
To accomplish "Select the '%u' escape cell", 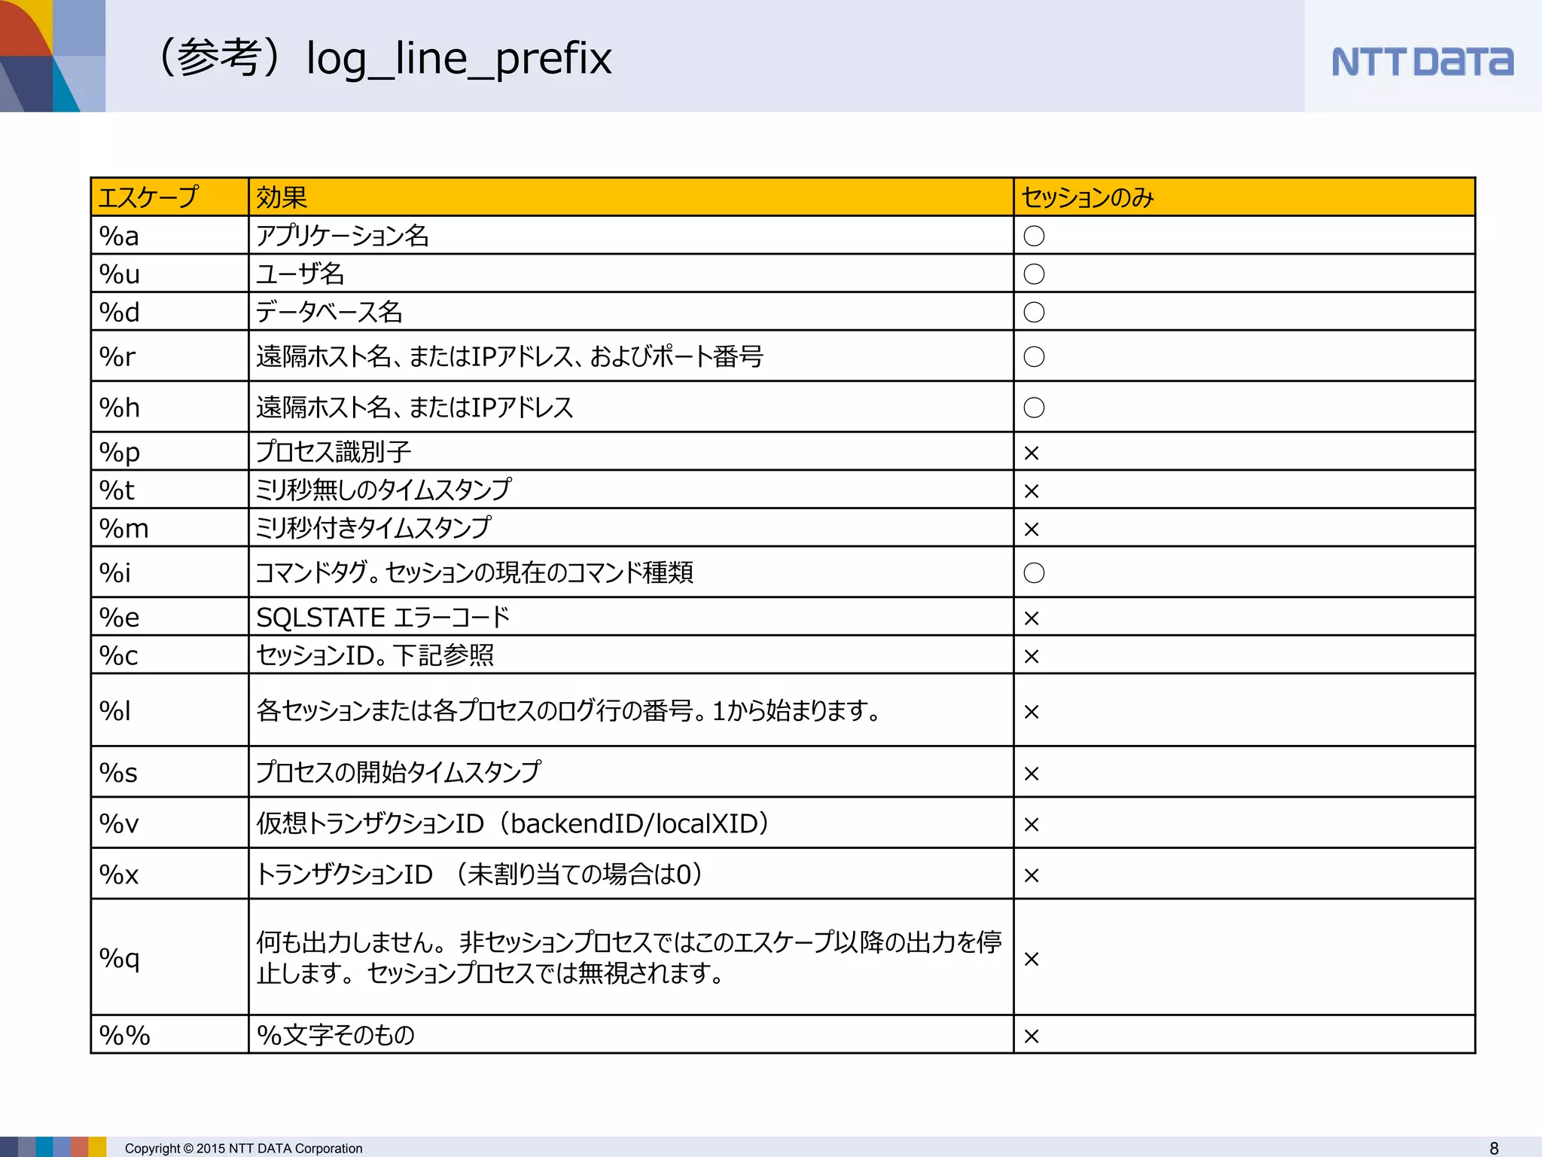I will 169,273.
